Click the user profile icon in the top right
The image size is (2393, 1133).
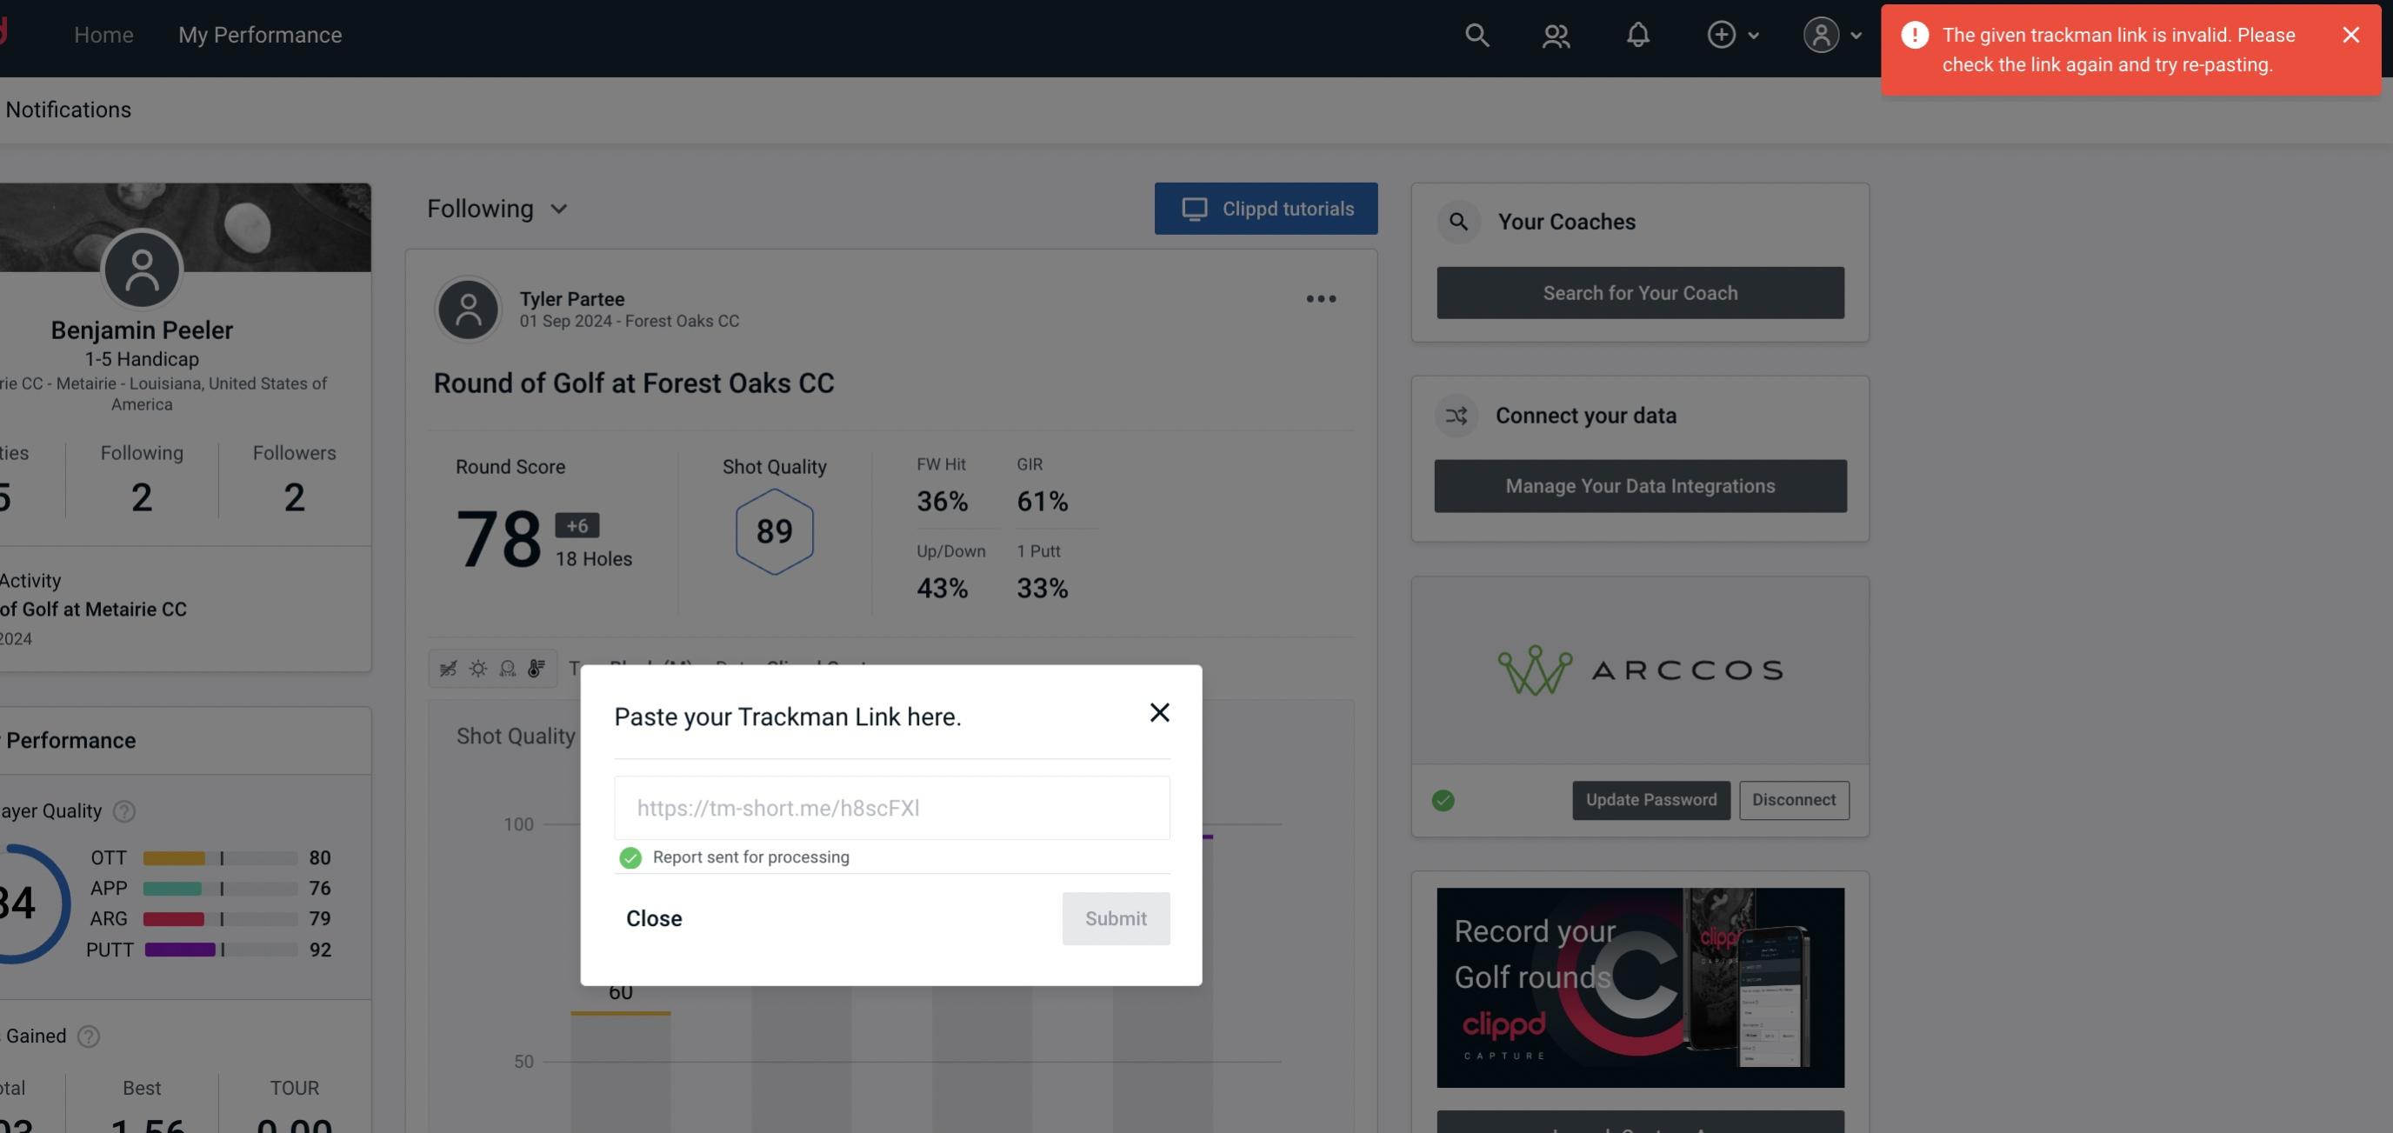[x=1819, y=34]
